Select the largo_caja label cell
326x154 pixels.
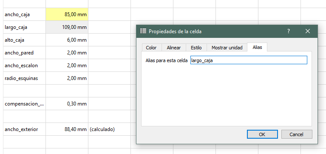24,27
